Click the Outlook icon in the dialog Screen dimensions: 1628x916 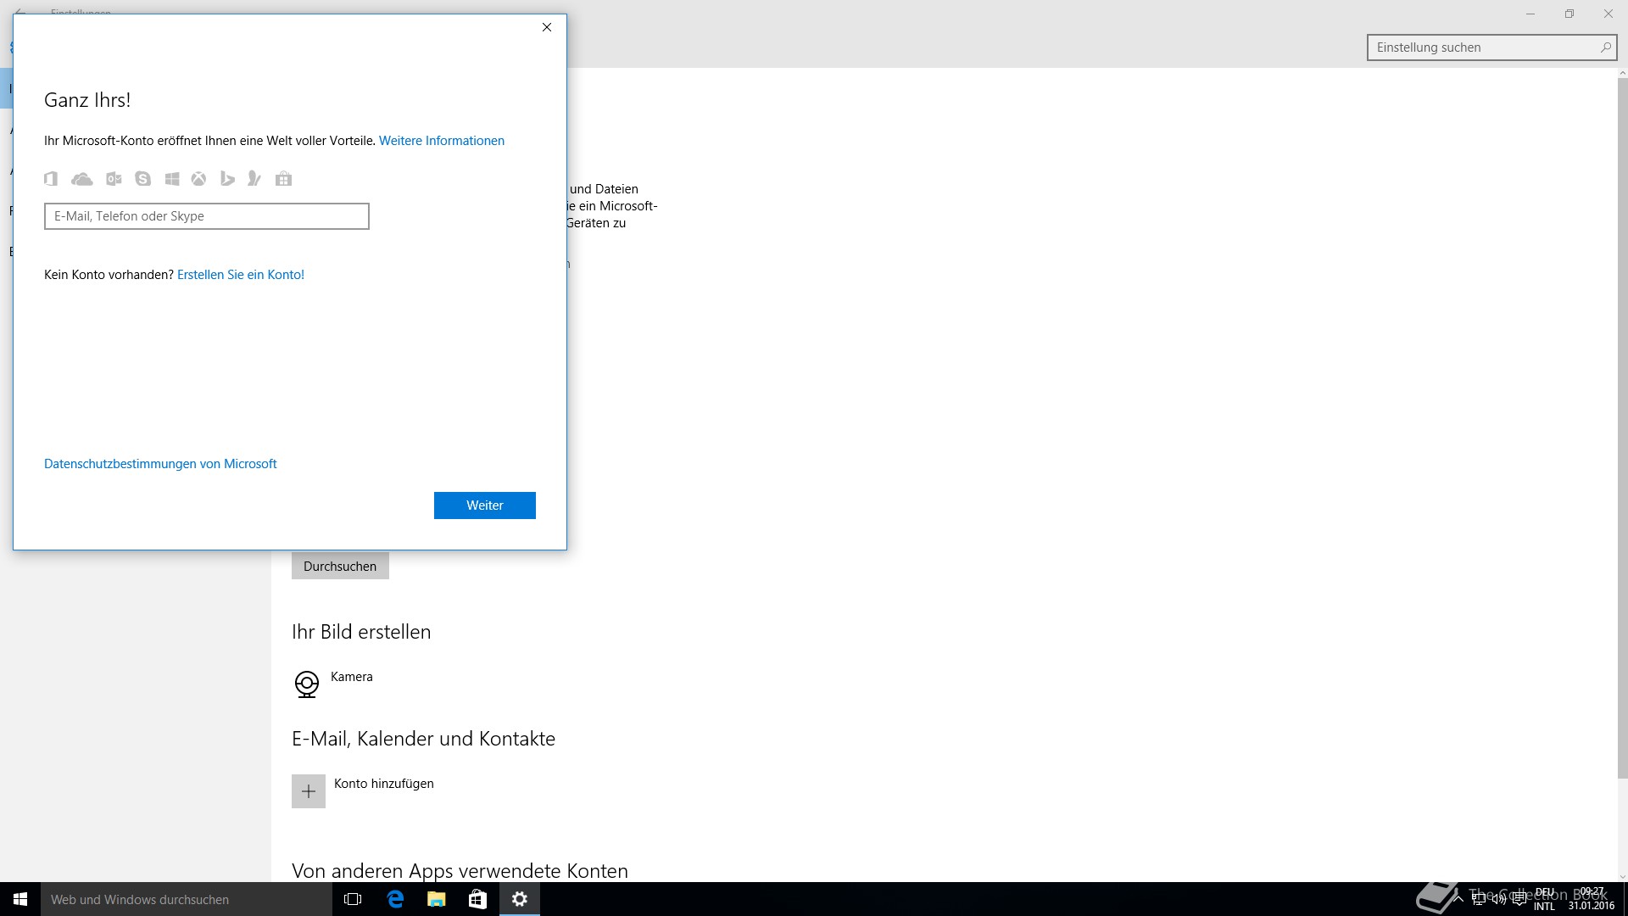point(114,179)
